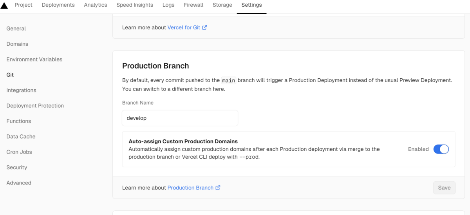Click the Save button

coord(444,188)
